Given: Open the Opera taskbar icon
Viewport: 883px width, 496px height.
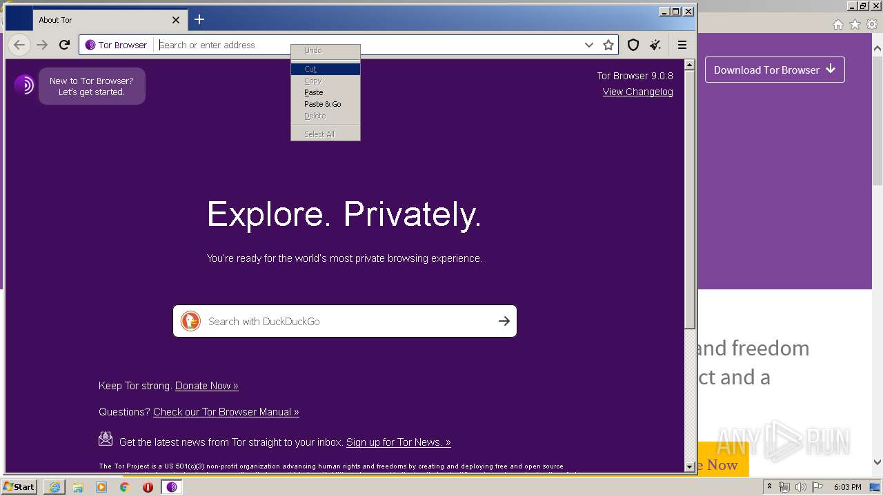Looking at the screenshot, I should (148, 487).
